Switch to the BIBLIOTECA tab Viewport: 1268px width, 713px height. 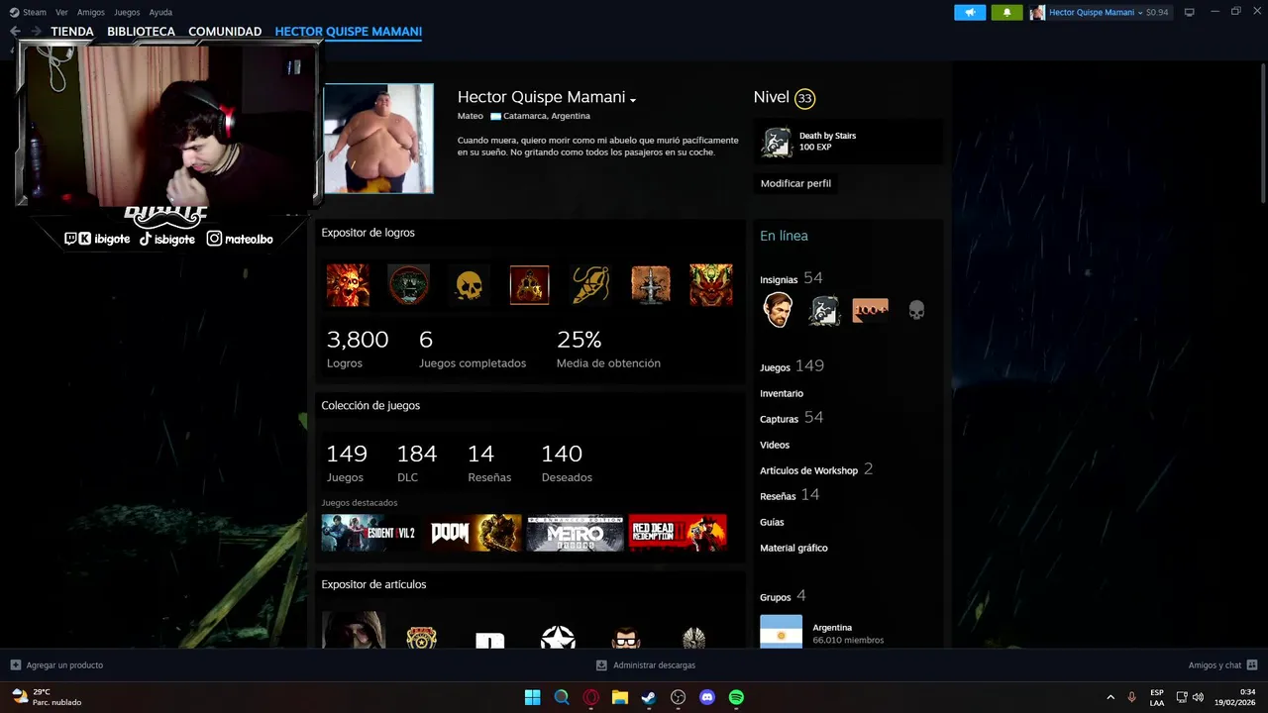141,32
